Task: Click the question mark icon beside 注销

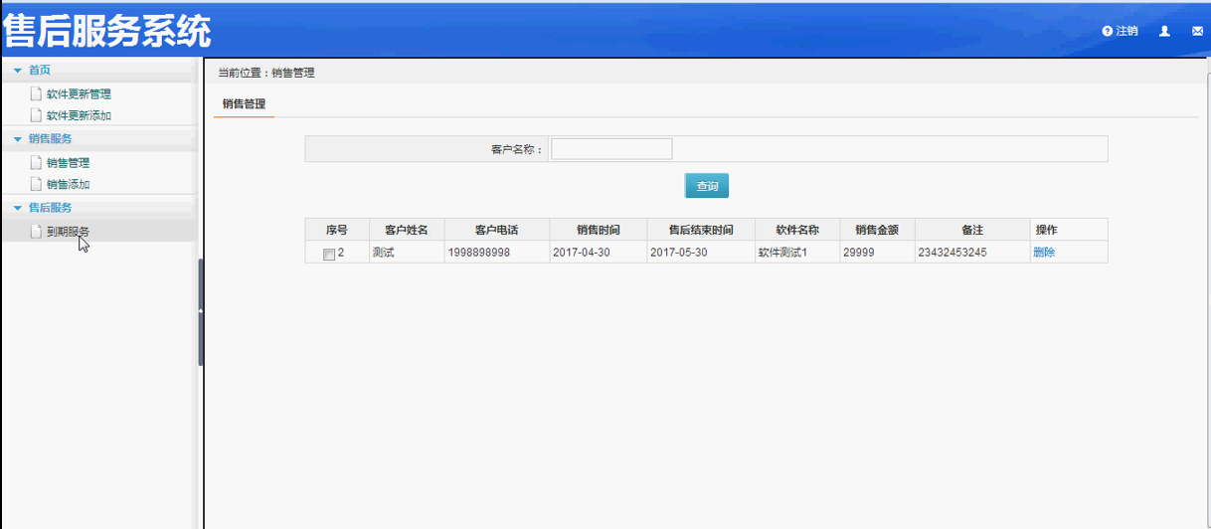Action: click(1107, 31)
